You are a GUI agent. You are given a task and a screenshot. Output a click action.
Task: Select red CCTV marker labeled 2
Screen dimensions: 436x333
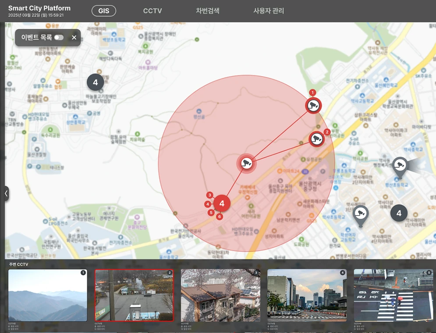317,139
